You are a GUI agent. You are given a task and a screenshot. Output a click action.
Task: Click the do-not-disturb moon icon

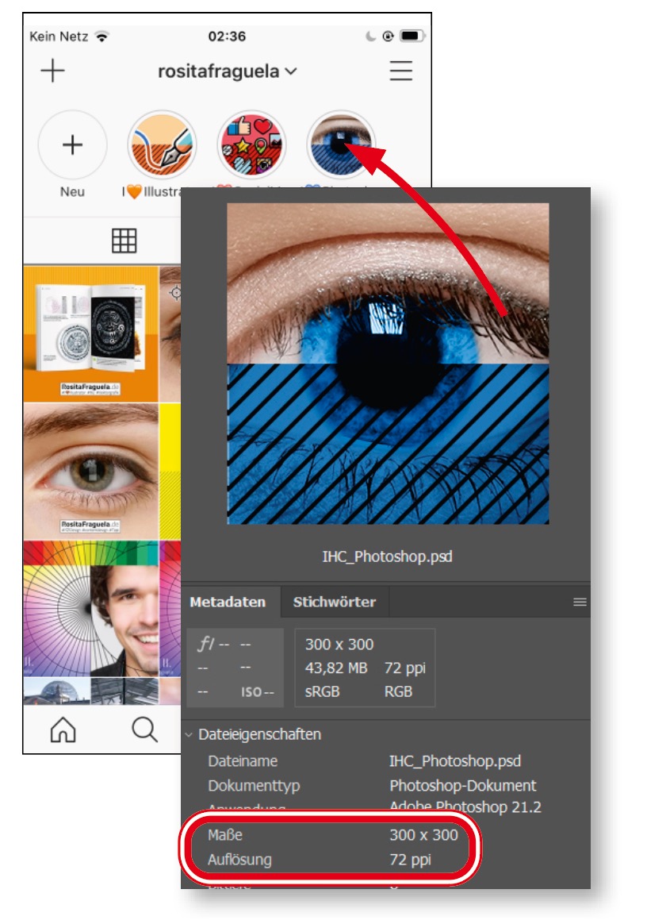(x=370, y=36)
